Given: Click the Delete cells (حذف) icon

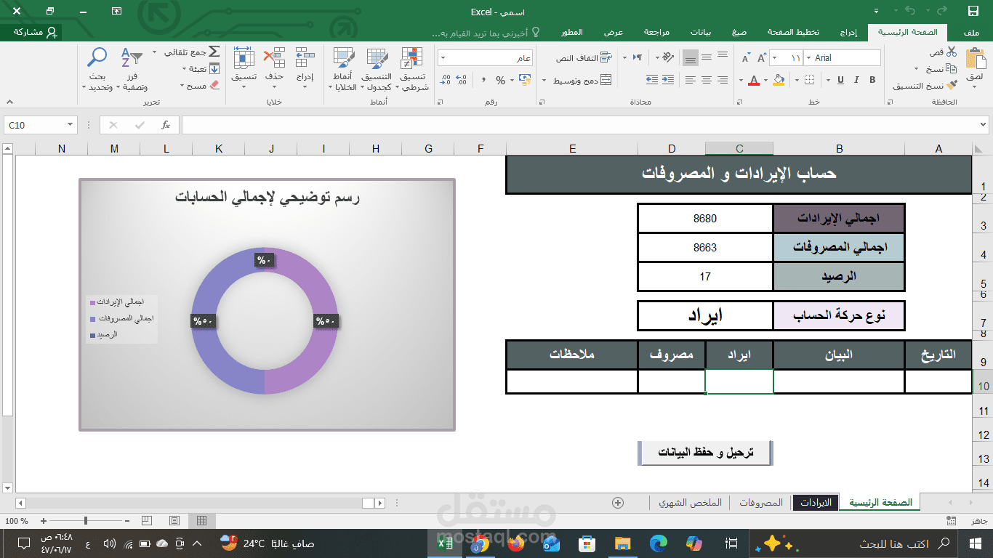Looking at the screenshot, I should (274, 58).
